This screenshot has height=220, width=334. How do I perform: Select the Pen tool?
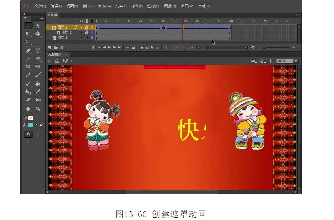(x=28, y=51)
